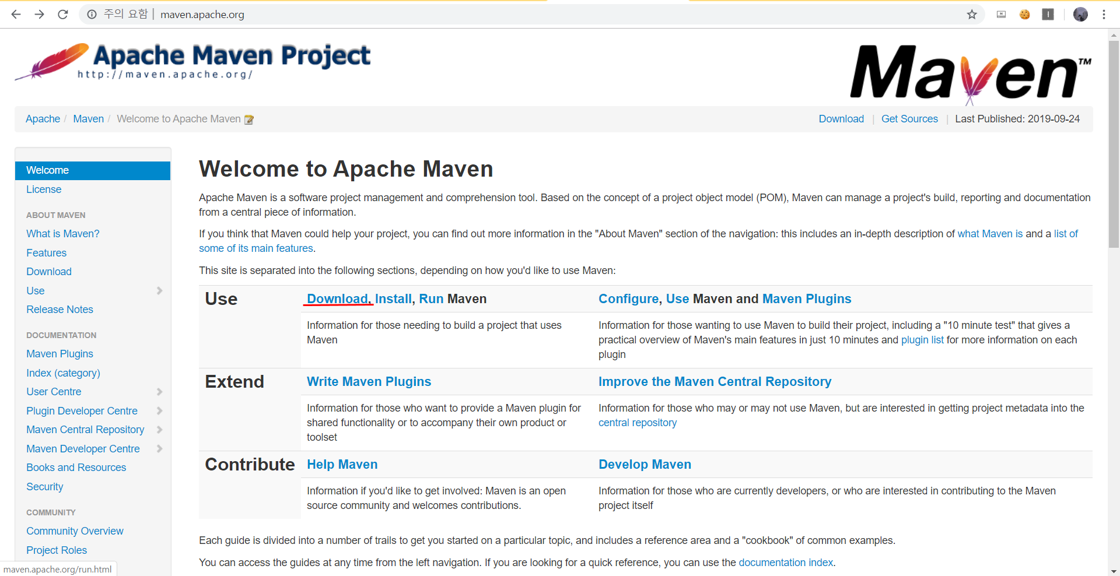Expand the User Centre submenu arrow
Screen dimensions: 1120x576
[159, 392]
